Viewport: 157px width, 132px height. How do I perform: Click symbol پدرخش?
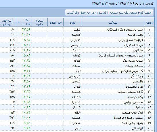click(76, 45)
